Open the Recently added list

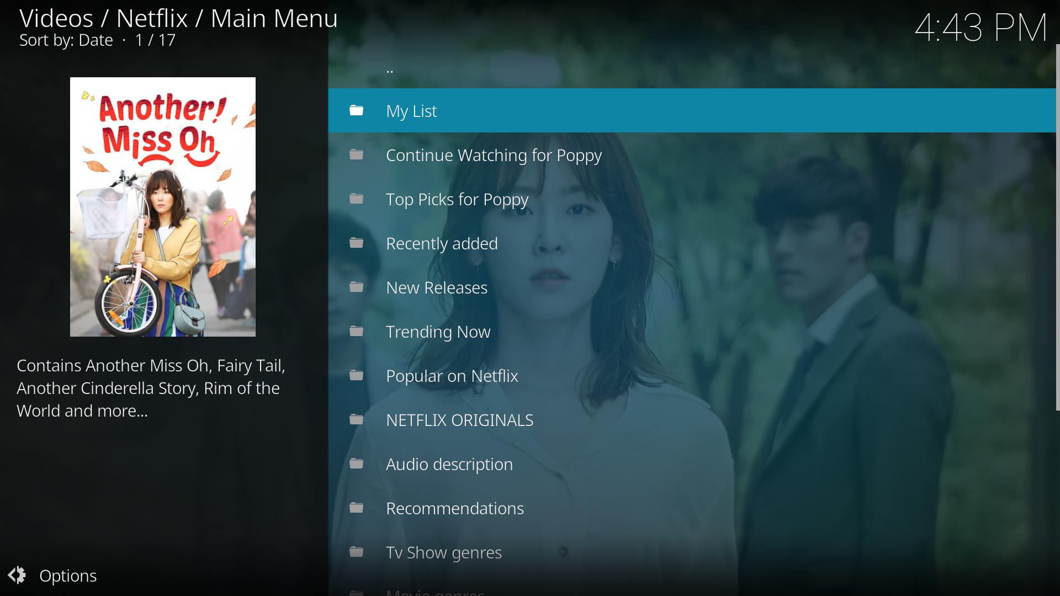(692, 243)
